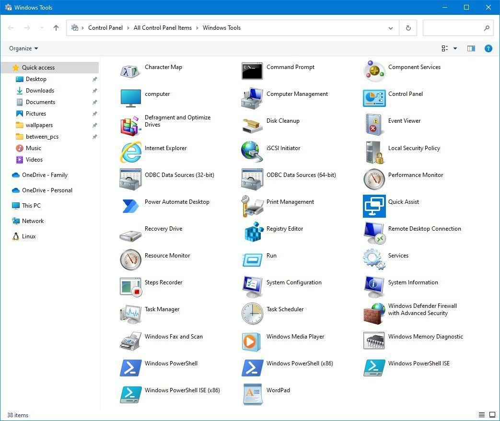This screenshot has width=500, height=421.
Task: Switch to large thumbnails view in the status bar
Action: pos(492,415)
